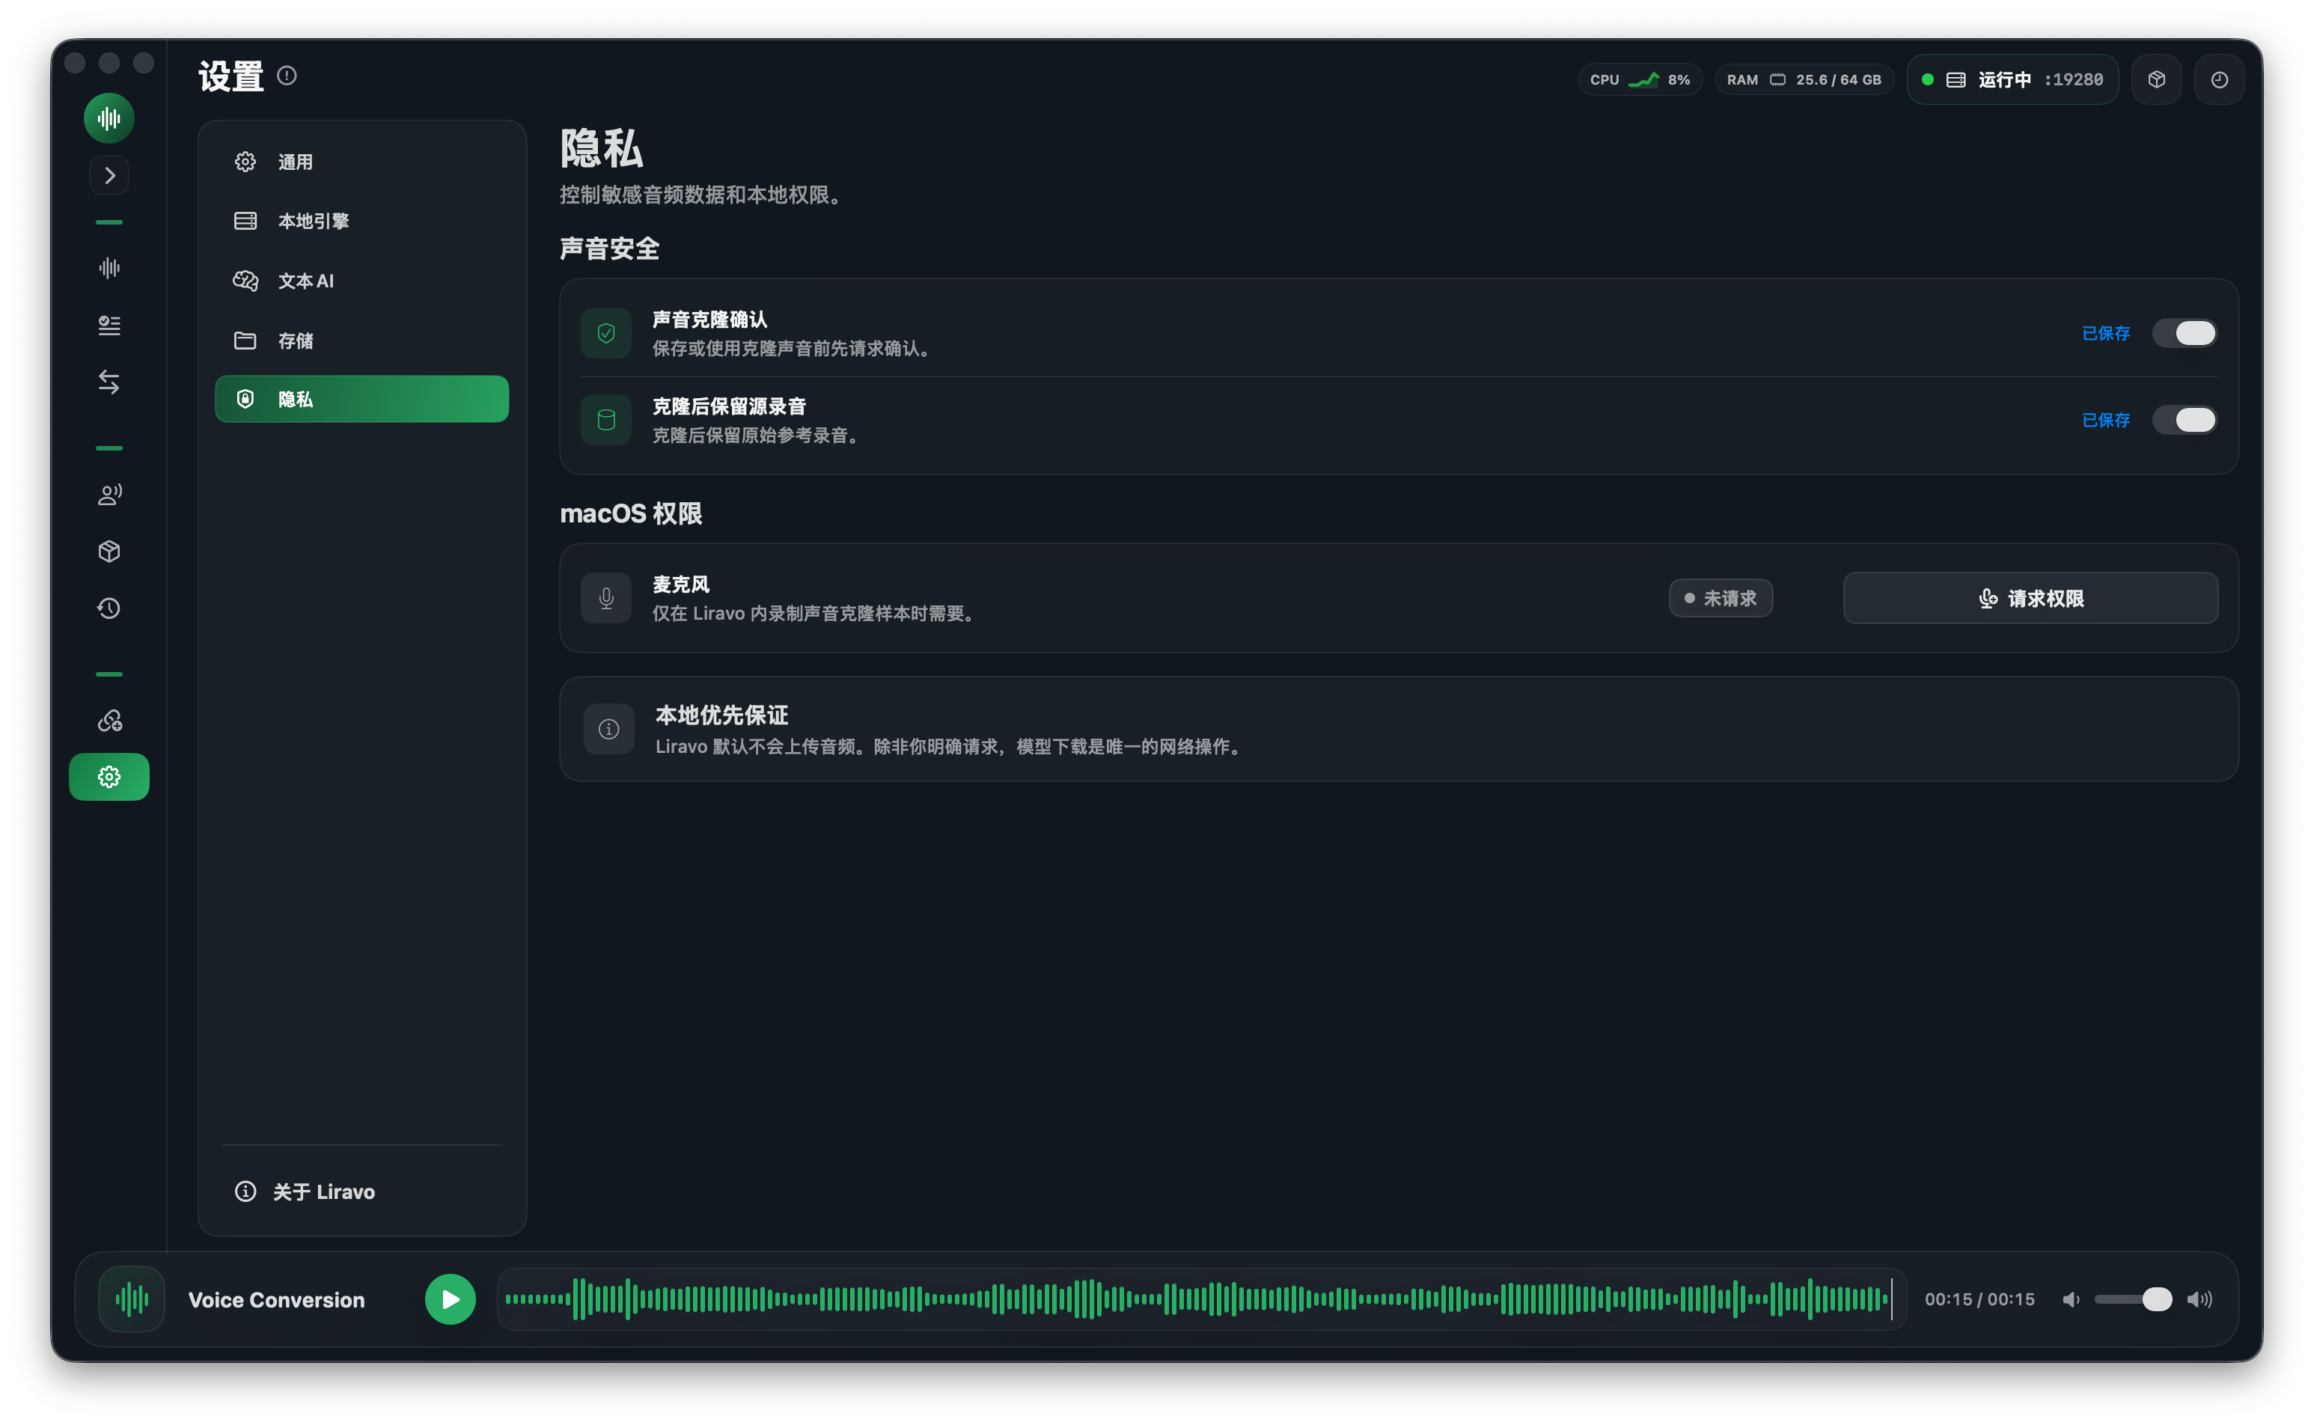The height and width of the screenshot is (1425, 2314).
Task: Click the microphone icon beside 麦克风
Action: tap(606, 599)
